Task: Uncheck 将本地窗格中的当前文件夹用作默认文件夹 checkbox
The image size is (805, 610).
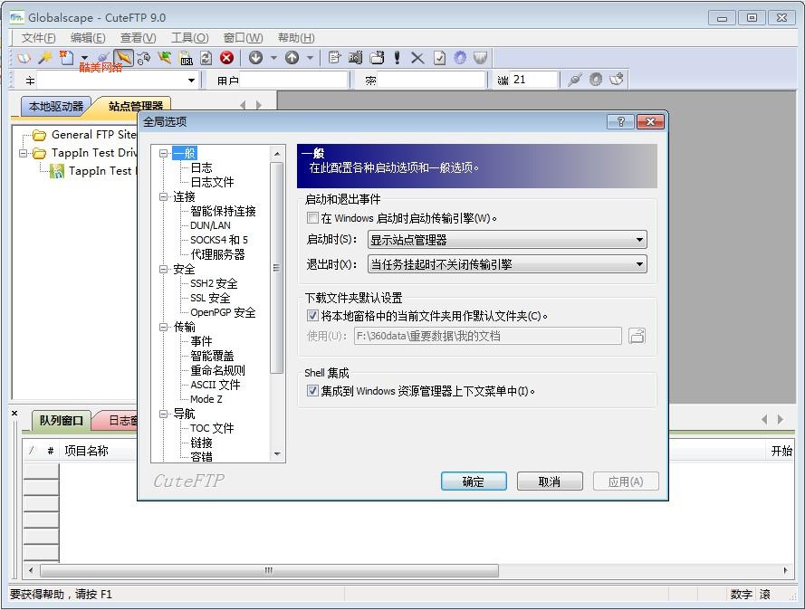Action: pyautogui.click(x=312, y=316)
